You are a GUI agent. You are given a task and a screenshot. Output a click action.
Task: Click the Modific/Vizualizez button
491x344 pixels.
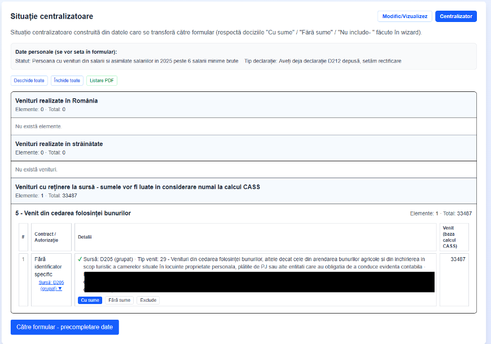click(404, 16)
